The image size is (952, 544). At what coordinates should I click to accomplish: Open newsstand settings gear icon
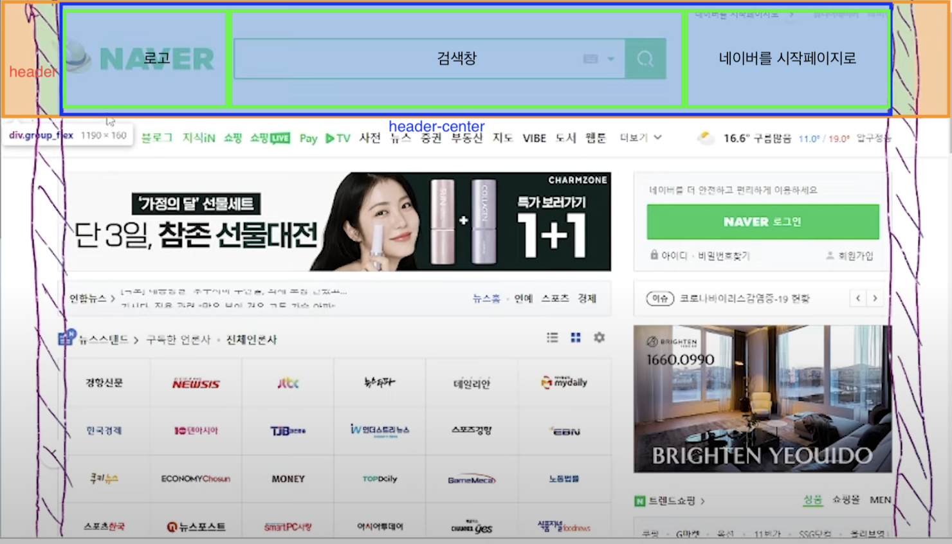[x=599, y=338]
